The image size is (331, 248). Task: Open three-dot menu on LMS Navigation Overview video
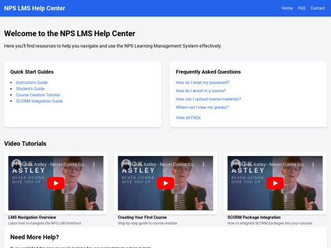(94, 165)
